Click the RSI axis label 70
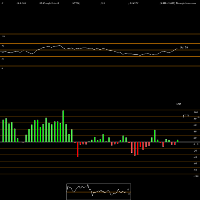 (3, 46)
